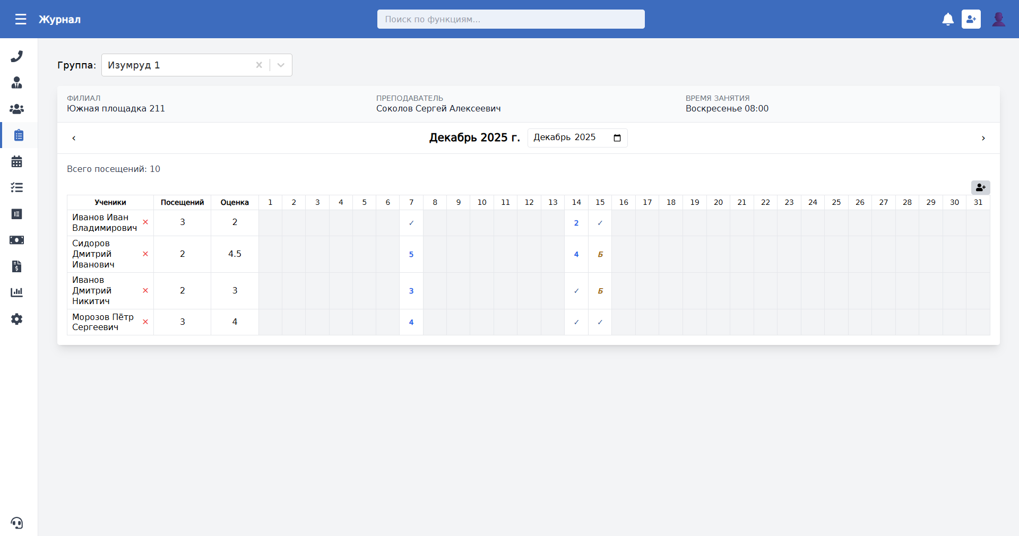
Task: Toggle Морозов attendance mark on day 15
Action: pos(600,322)
